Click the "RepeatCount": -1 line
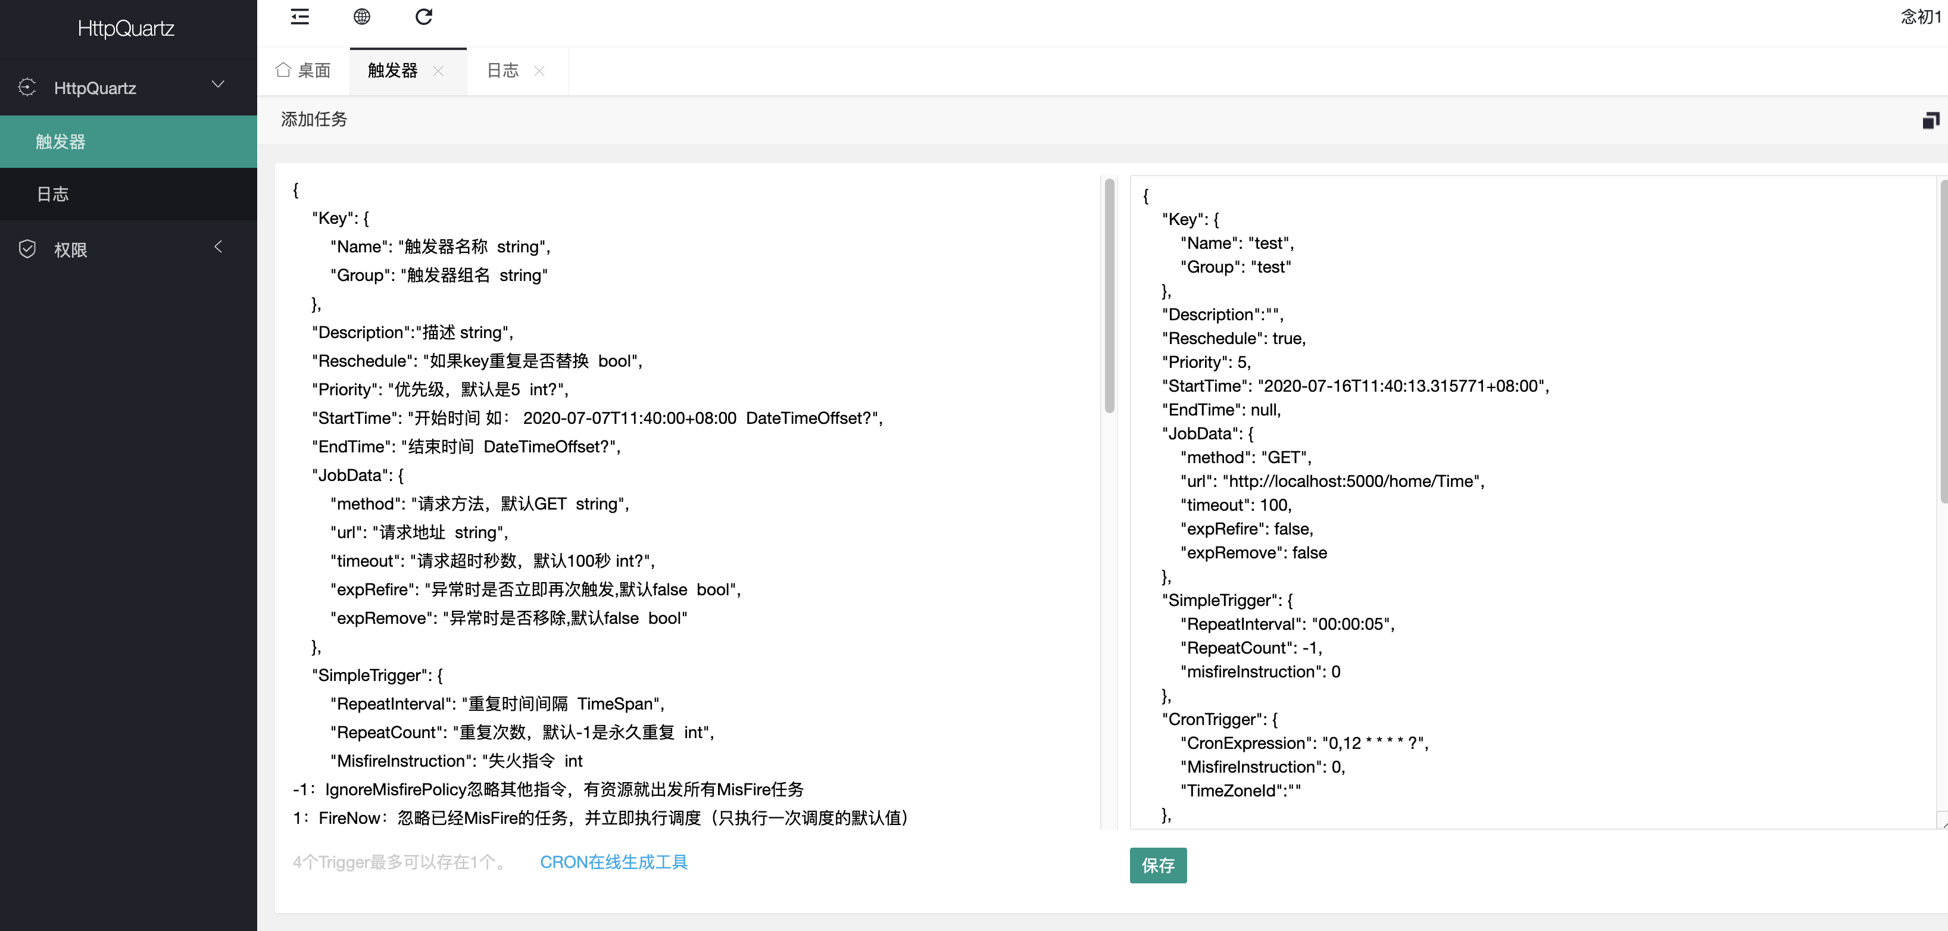Screen dimensions: 1948x931 click(x=1251, y=648)
